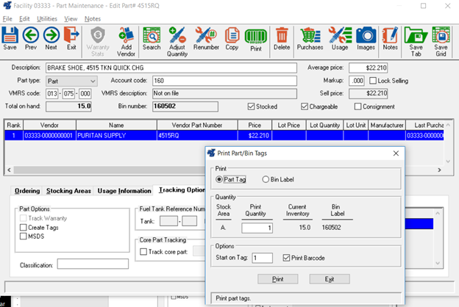
Task: Click the Rank column header
Action: (14, 125)
